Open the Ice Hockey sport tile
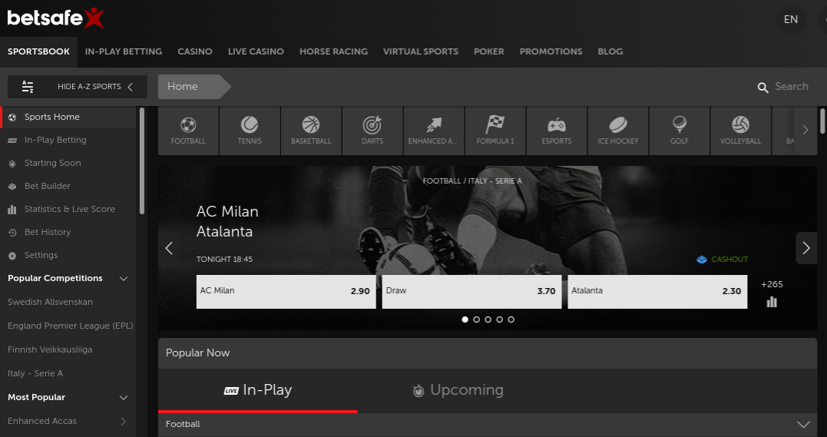Viewport: 827px width, 437px height. pyautogui.click(x=617, y=131)
